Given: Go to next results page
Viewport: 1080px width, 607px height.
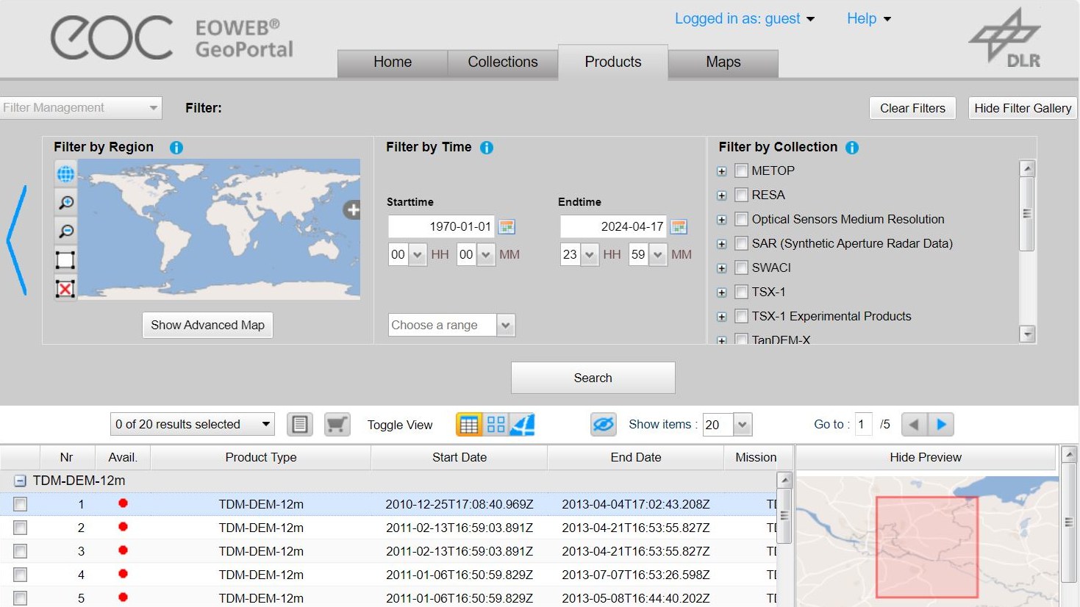Looking at the screenshot, I should (941, 424).
